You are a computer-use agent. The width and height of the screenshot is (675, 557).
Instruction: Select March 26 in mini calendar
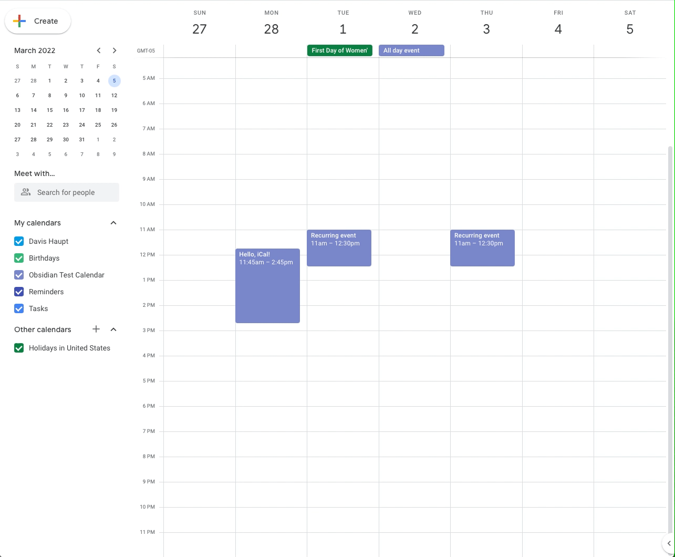(x=114, y=125)
